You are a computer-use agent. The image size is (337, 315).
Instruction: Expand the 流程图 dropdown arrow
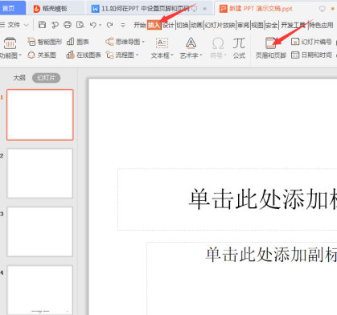[x=137, y=55]
